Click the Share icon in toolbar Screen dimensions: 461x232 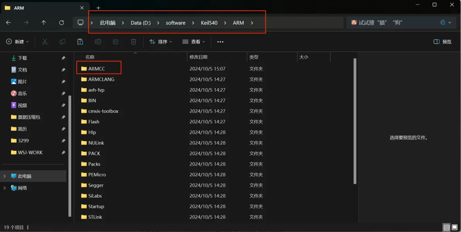[116, 42]
